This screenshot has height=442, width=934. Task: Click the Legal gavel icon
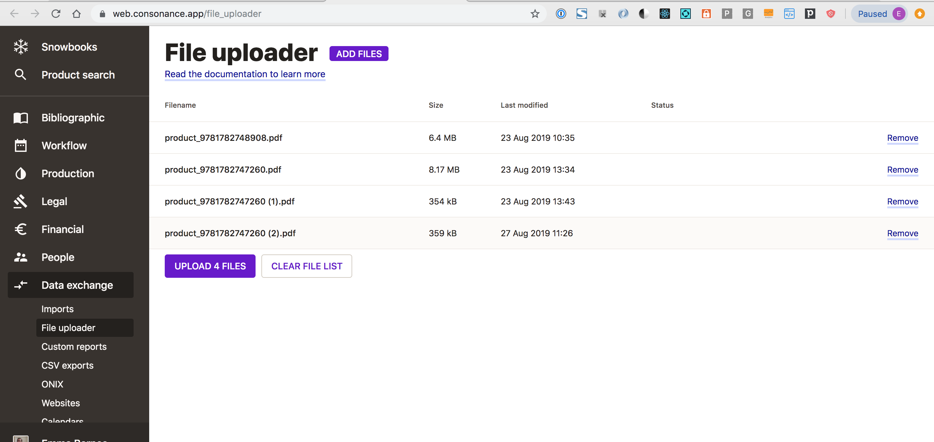21,202
